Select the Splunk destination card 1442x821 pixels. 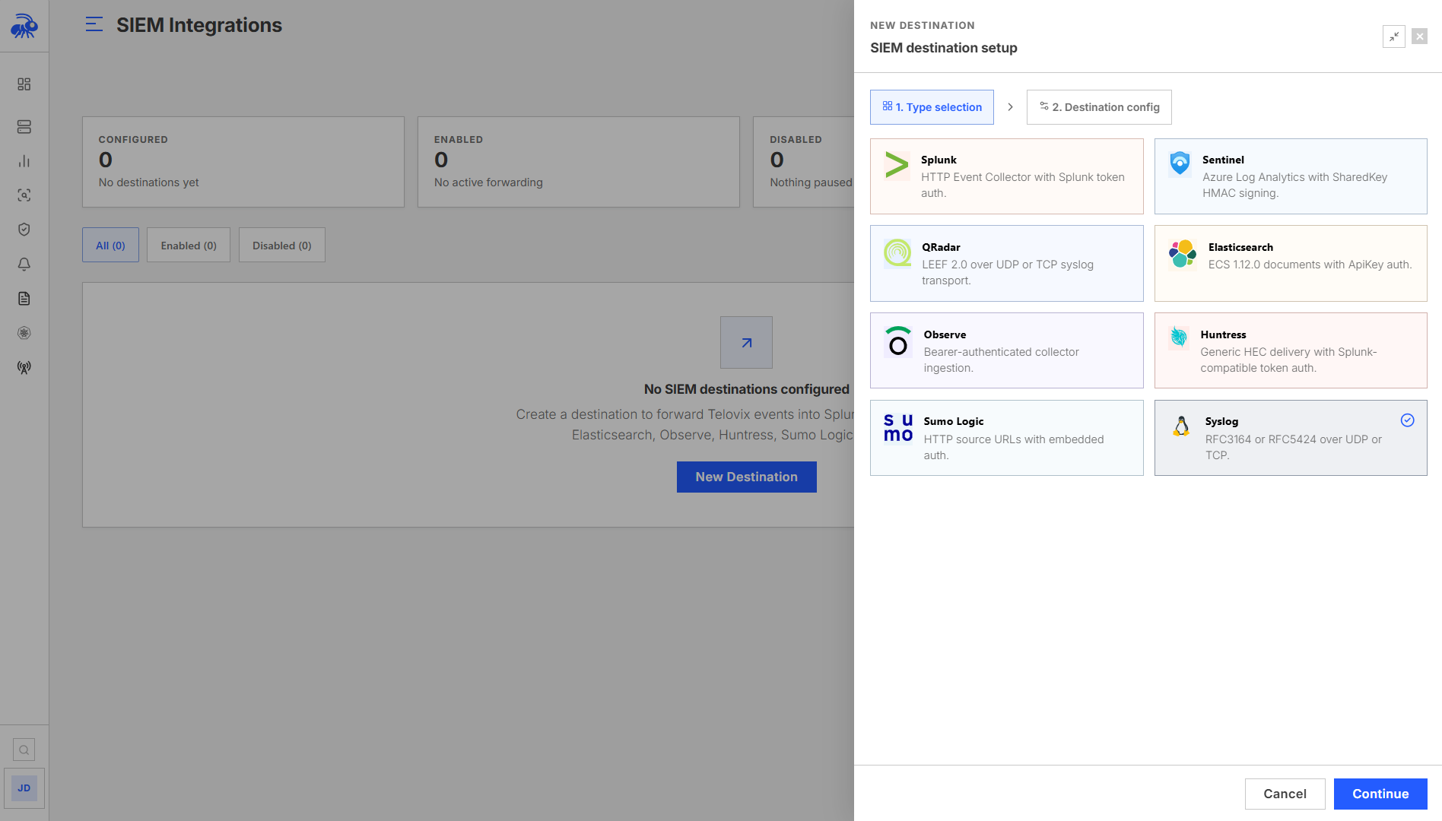[x=1007, y=176]
